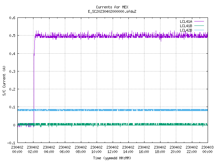Click the y-axis tick value -0.1
Screen dimensions: 214x161
pyautogui.click(x=11, y=143)
